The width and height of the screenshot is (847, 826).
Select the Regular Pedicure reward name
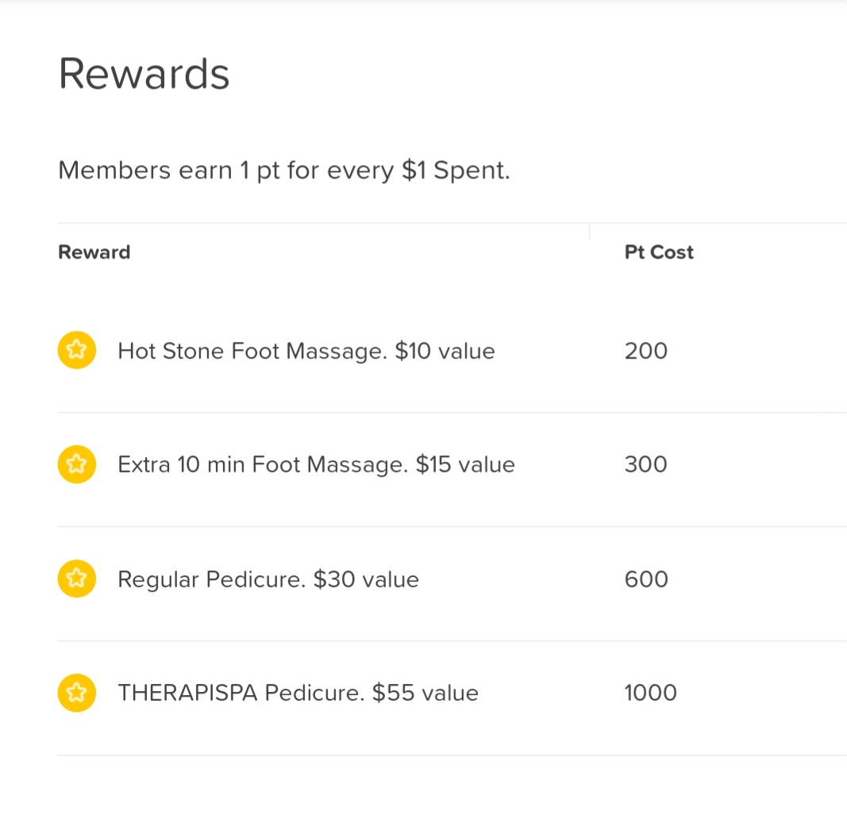pyautogui.click(x=211, y=579)
